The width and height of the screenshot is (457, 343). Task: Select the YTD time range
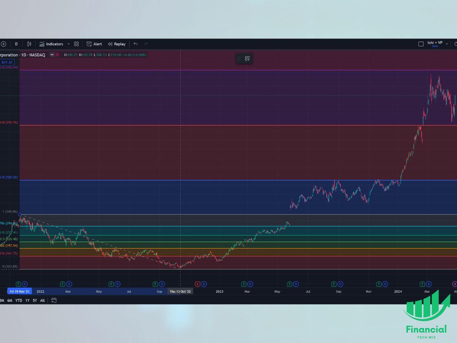19,300
